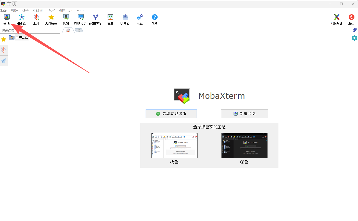This screenshot has height=221, width=358.
Task: Click the 启动本地终端 button
Action: (x=171, y=114)
